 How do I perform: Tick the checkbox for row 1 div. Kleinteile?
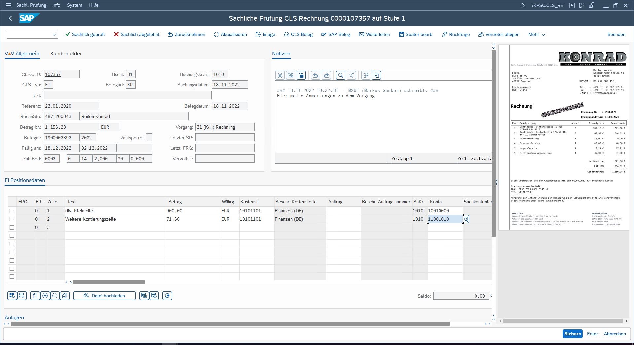click(x=12, y=211)
